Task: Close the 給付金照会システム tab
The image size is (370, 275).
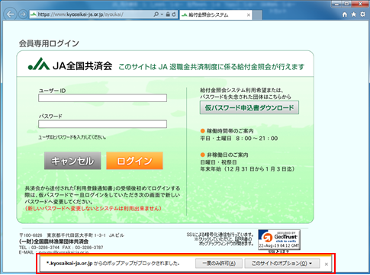Action: pyautogui.click(x=249, y=15)
